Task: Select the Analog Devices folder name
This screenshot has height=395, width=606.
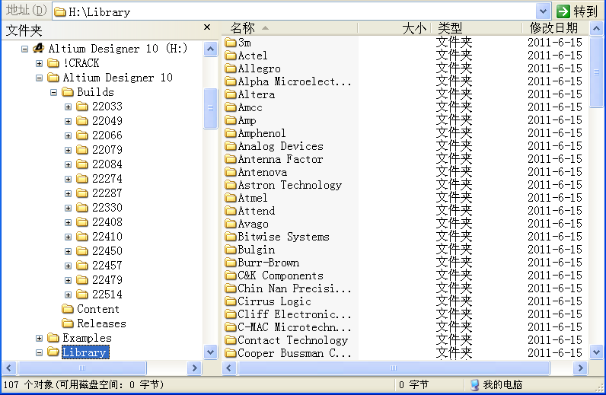Action: pos(281,146)
